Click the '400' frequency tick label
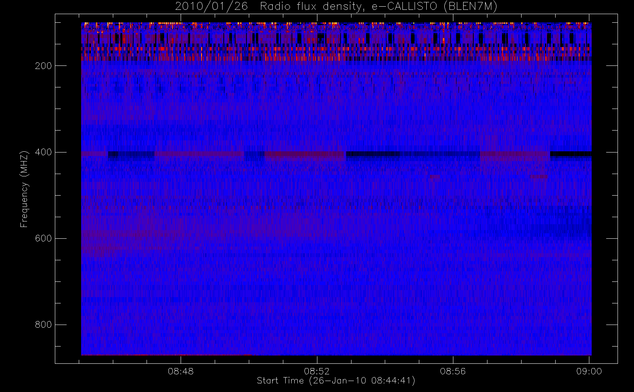Screen dimensions: 634x392 point(43,152)
